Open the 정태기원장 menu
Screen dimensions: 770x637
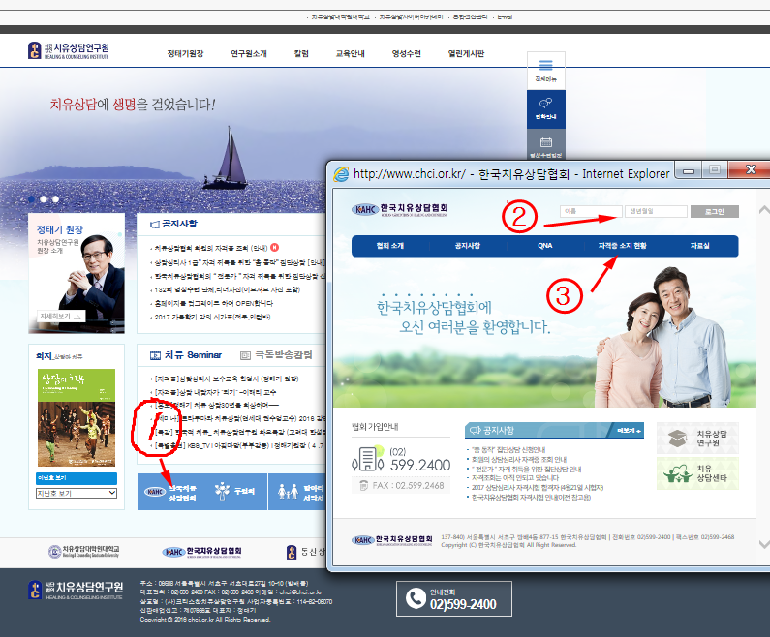pyautogui.click(x=185, y=53)
